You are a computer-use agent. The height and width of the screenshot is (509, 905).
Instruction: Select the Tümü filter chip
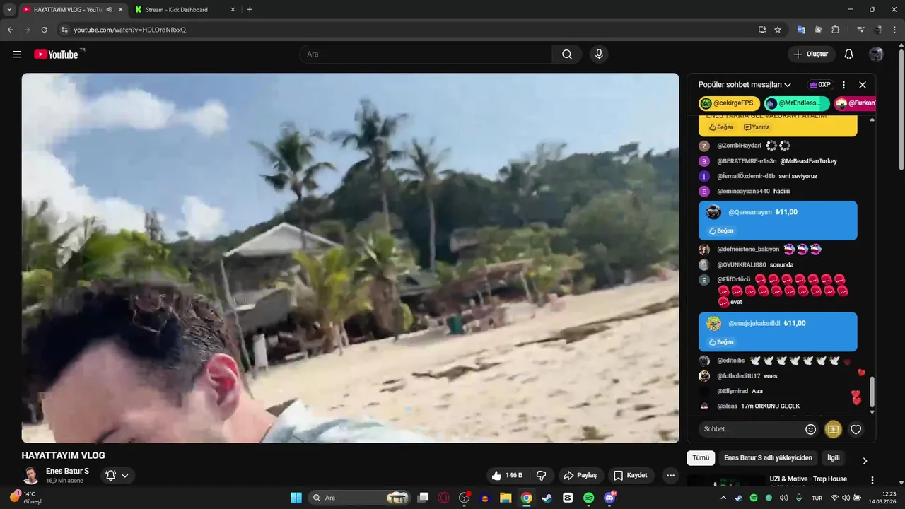tap(701, 458)
